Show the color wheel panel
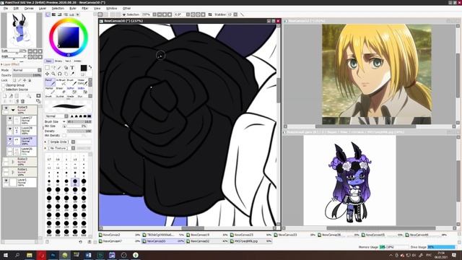 [48, 14]
